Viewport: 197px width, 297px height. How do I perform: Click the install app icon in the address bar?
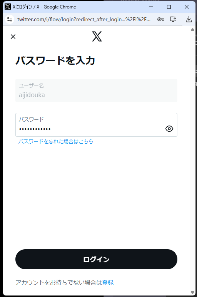173,19
